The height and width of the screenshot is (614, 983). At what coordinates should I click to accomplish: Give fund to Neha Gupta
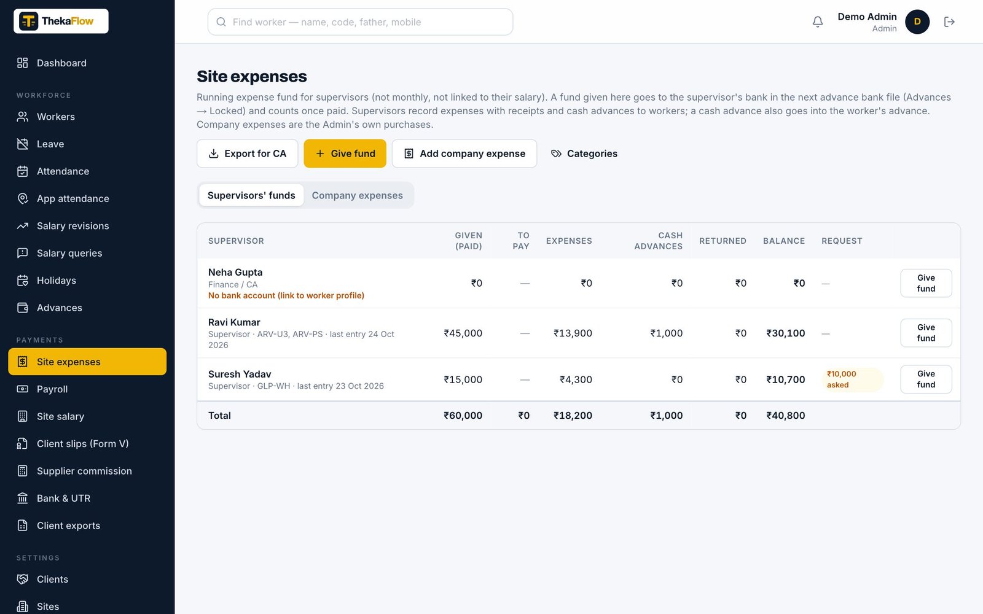pyautogui.click(x=926, y=283)
